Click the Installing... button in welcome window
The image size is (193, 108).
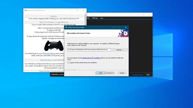pyautogui.click(x=54, y=16)
